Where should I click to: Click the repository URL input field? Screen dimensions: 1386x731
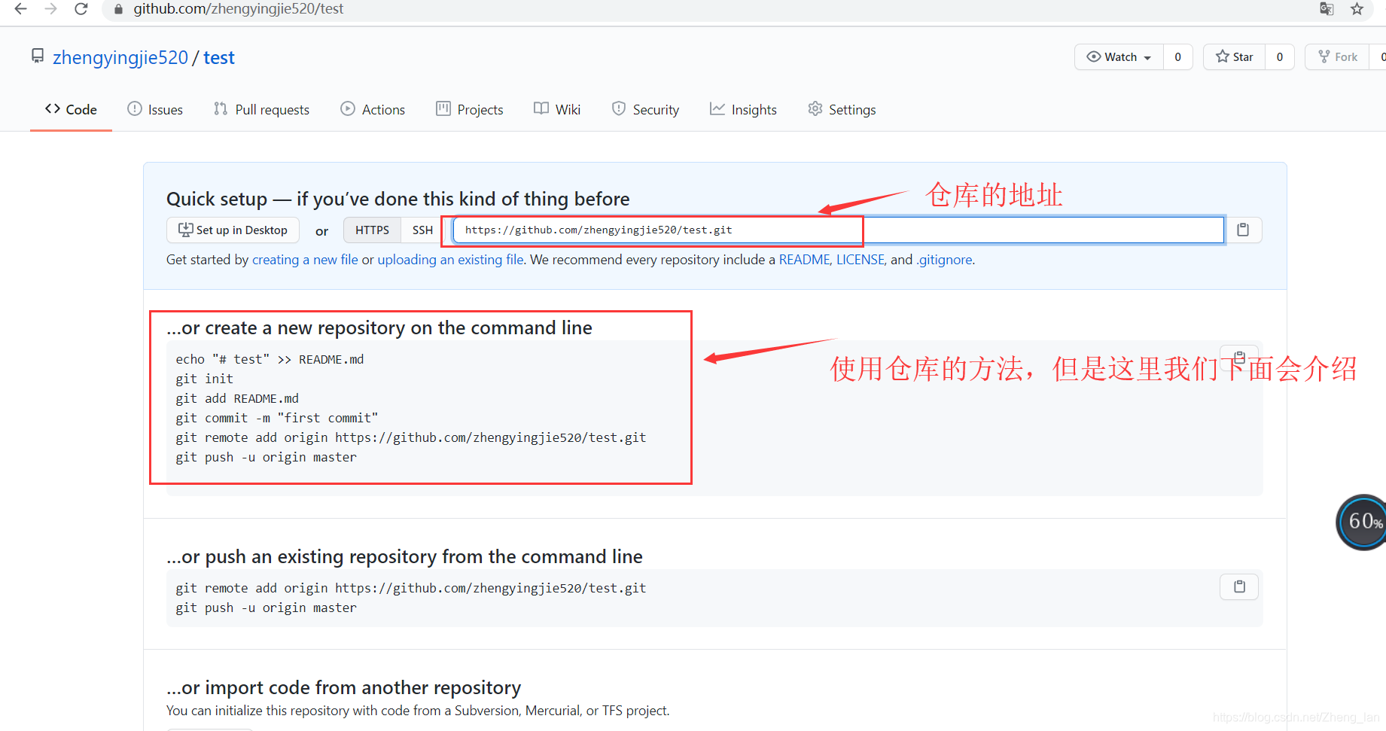tap(838, 230)
